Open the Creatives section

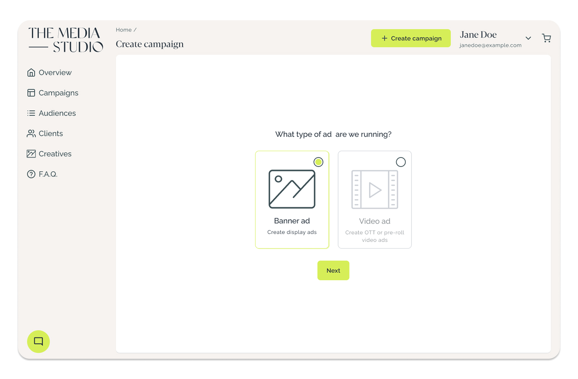(x=49, y=154)
